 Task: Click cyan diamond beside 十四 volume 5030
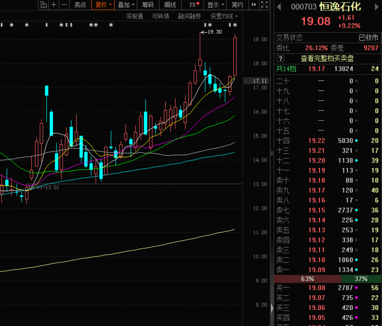click(356, 141)
